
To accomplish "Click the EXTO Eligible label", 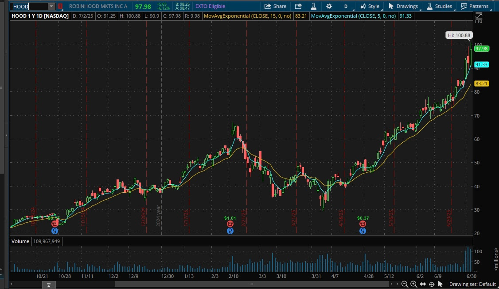I will [210, 6].
